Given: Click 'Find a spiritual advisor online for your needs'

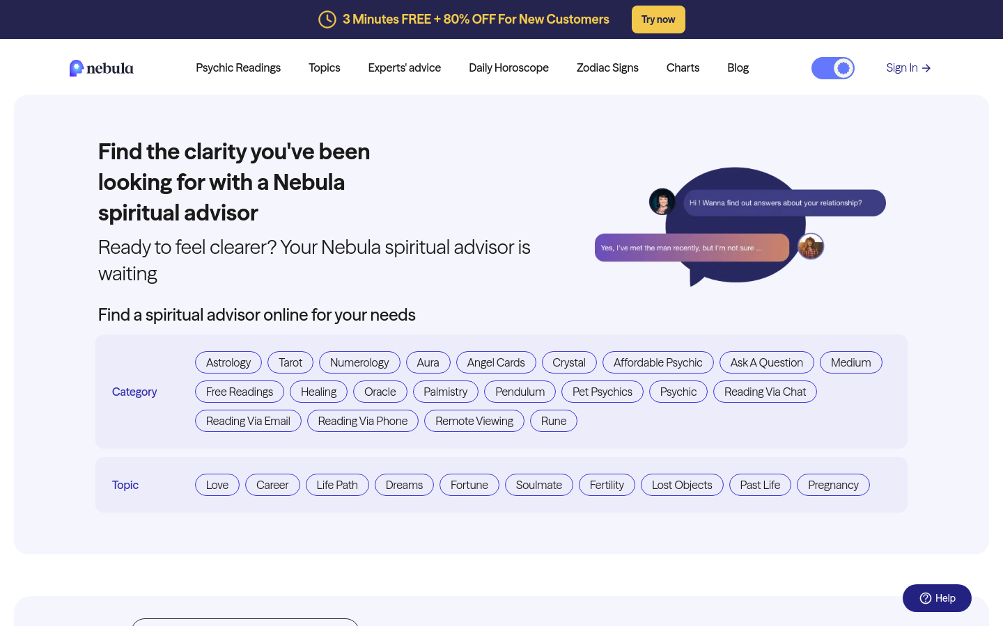Looking at the screenshot, I should click(257, 315).
